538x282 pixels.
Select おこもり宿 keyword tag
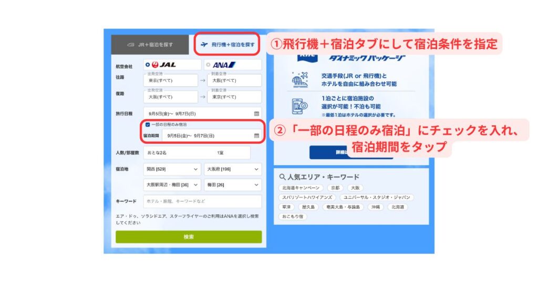(x=293, y=216)
